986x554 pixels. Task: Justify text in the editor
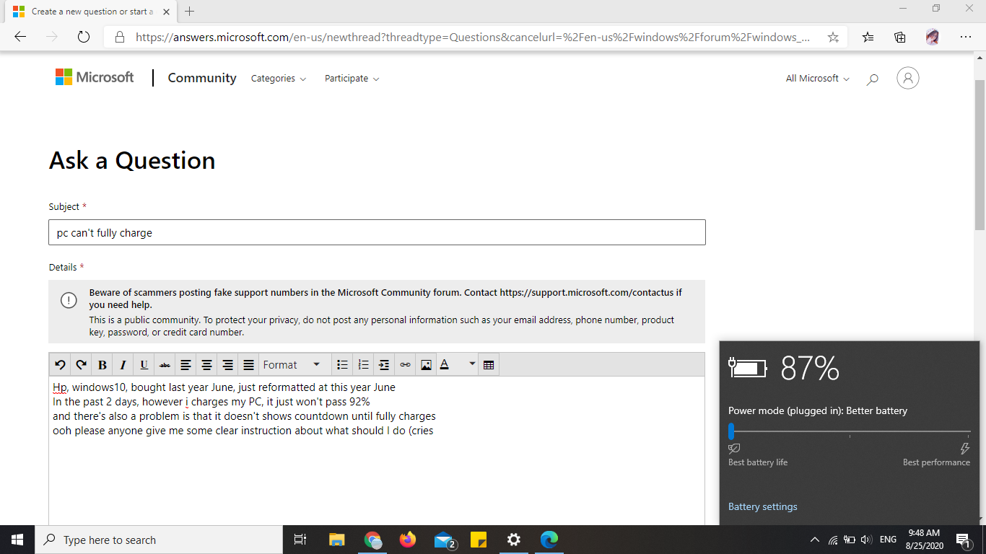tap(248, 365)
